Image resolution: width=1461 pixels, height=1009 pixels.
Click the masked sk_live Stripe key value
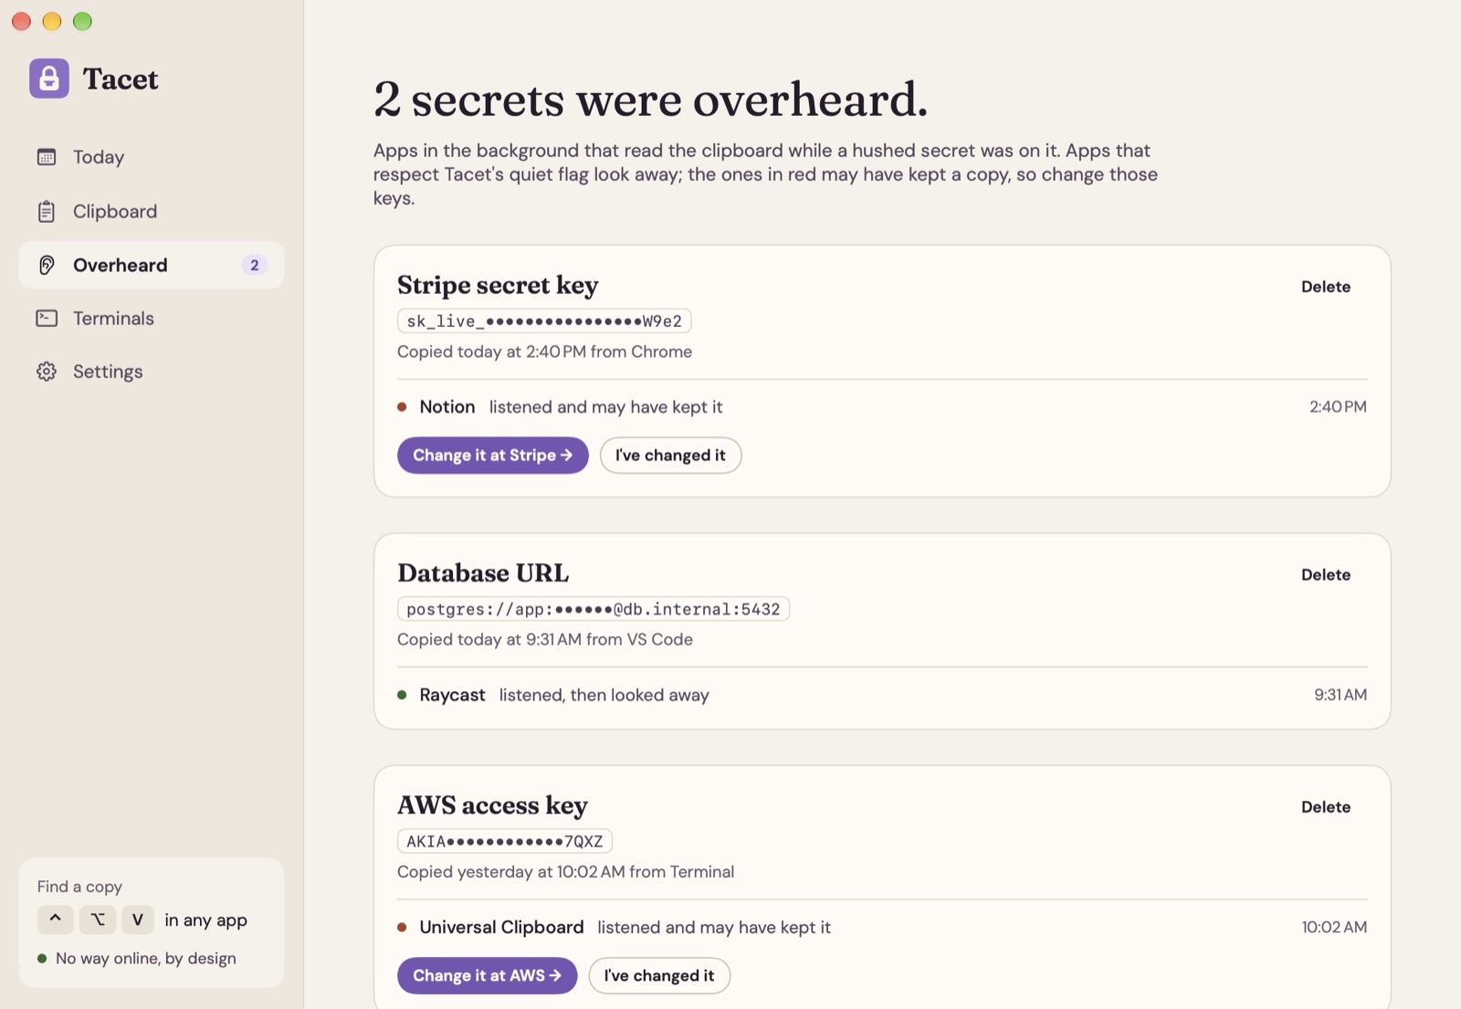pyautogui.click(x=544, y=321)
